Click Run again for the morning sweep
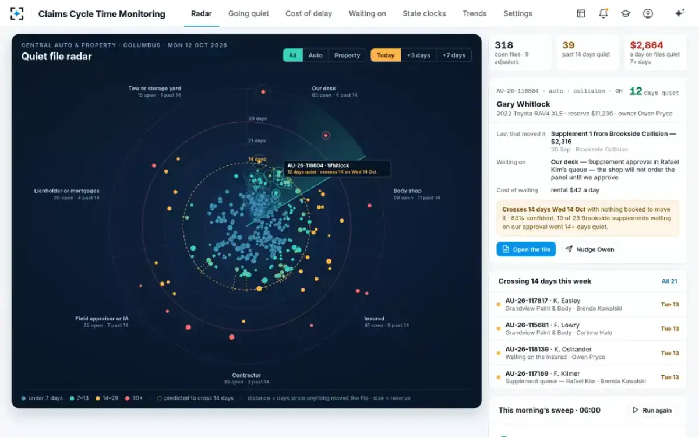 pyautogui.click(x=652, y=410)
